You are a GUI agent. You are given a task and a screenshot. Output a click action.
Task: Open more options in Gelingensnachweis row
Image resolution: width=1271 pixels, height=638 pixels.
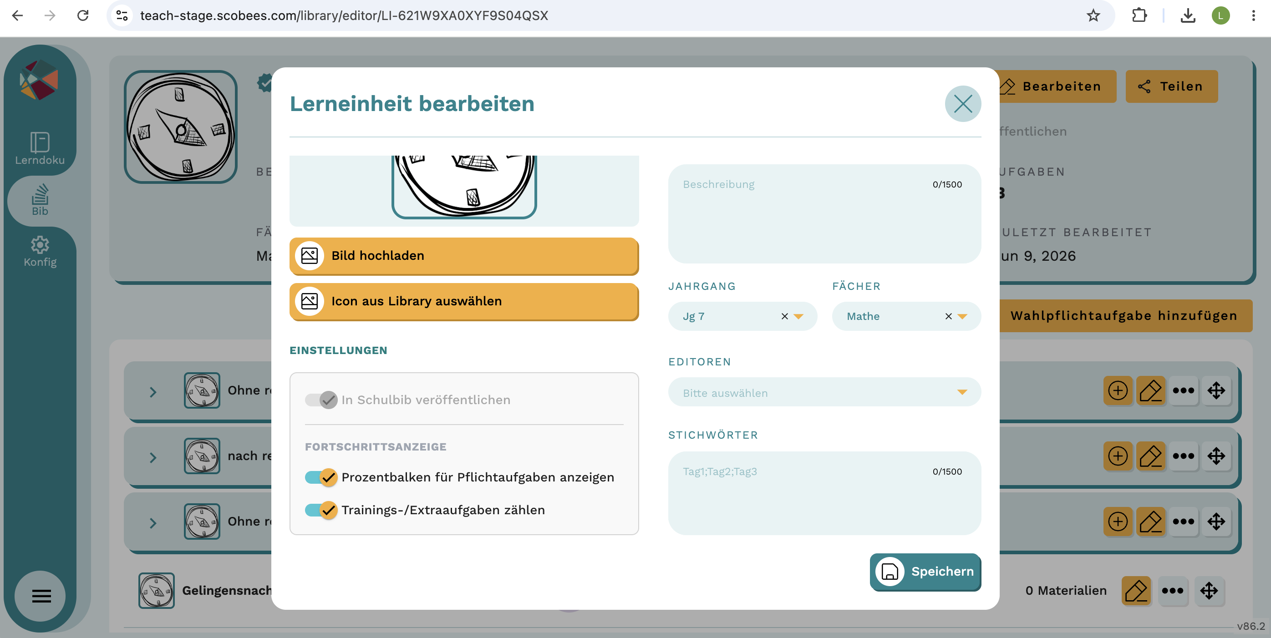[x=1172, y=591]
